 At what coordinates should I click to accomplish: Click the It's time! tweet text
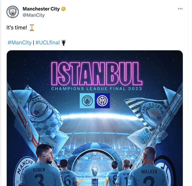coord(17,27)
